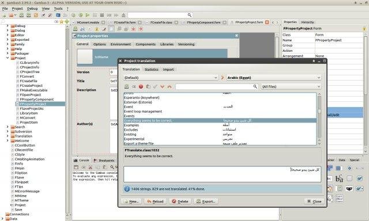The width and height of the screenshot is (369, 221).
Task: Click the red down arrow next-string icon
Action: coord(162,86)
